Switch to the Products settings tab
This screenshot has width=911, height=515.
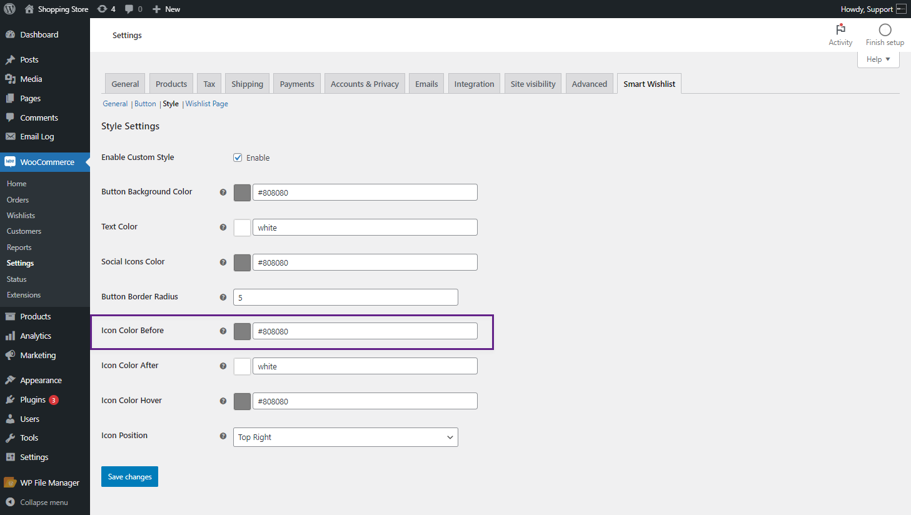[x=171, y=84]
